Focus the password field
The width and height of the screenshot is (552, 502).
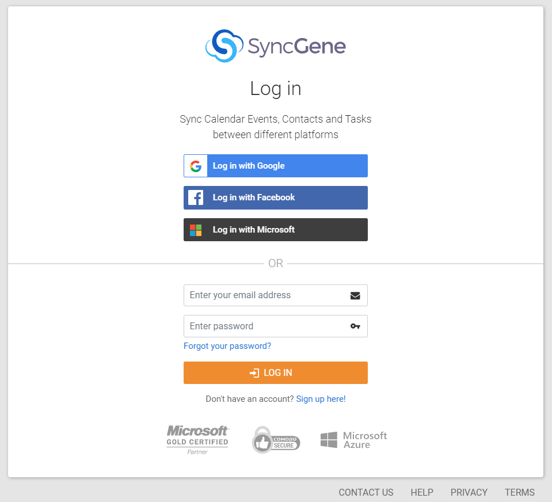[276, 326]
